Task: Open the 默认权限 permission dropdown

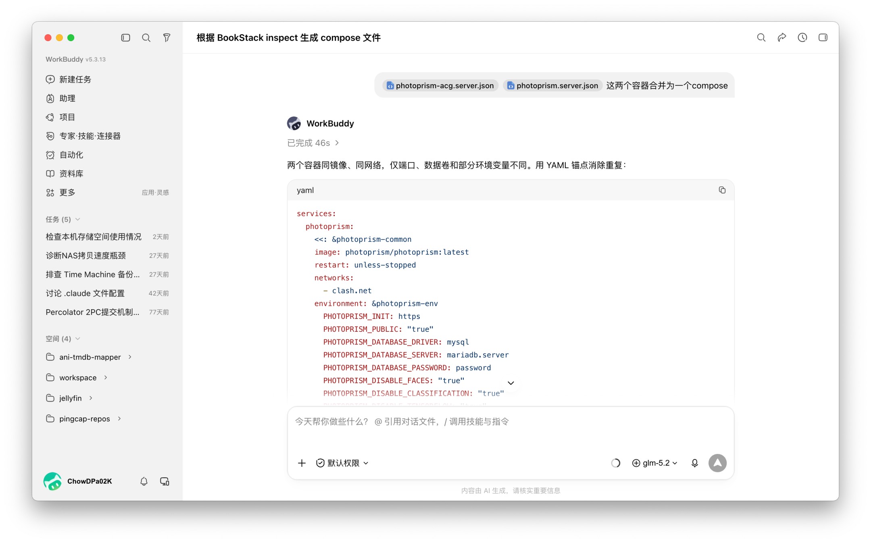Action: (342, 463)
